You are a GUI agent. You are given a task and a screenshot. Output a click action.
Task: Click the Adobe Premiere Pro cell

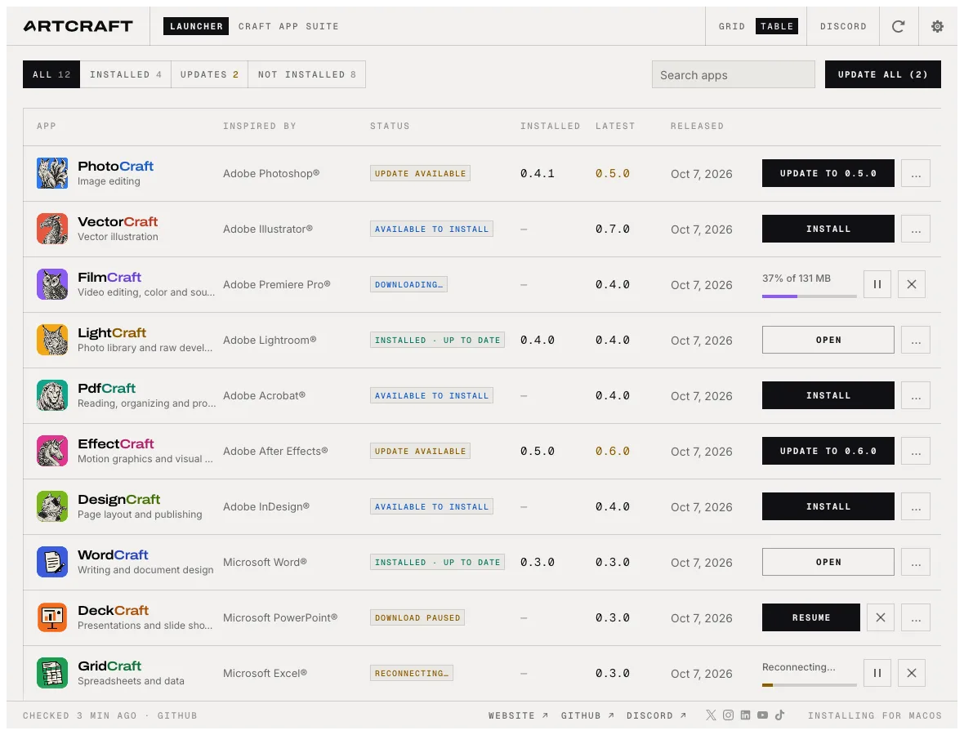pyautogui.click(x=277, y=284)
